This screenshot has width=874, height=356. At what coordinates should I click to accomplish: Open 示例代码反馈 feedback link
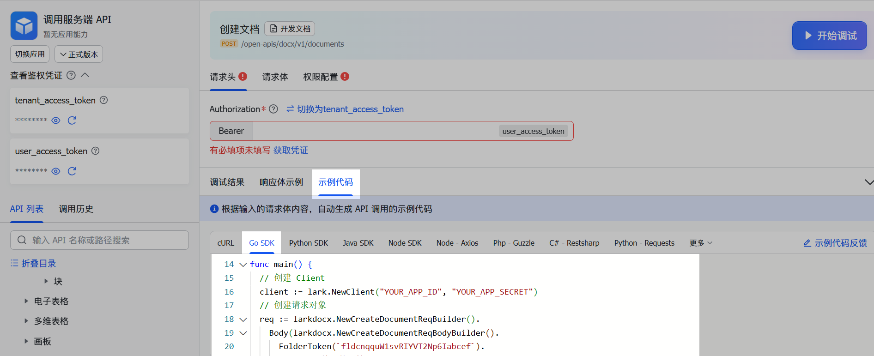(x=835, y=243)
